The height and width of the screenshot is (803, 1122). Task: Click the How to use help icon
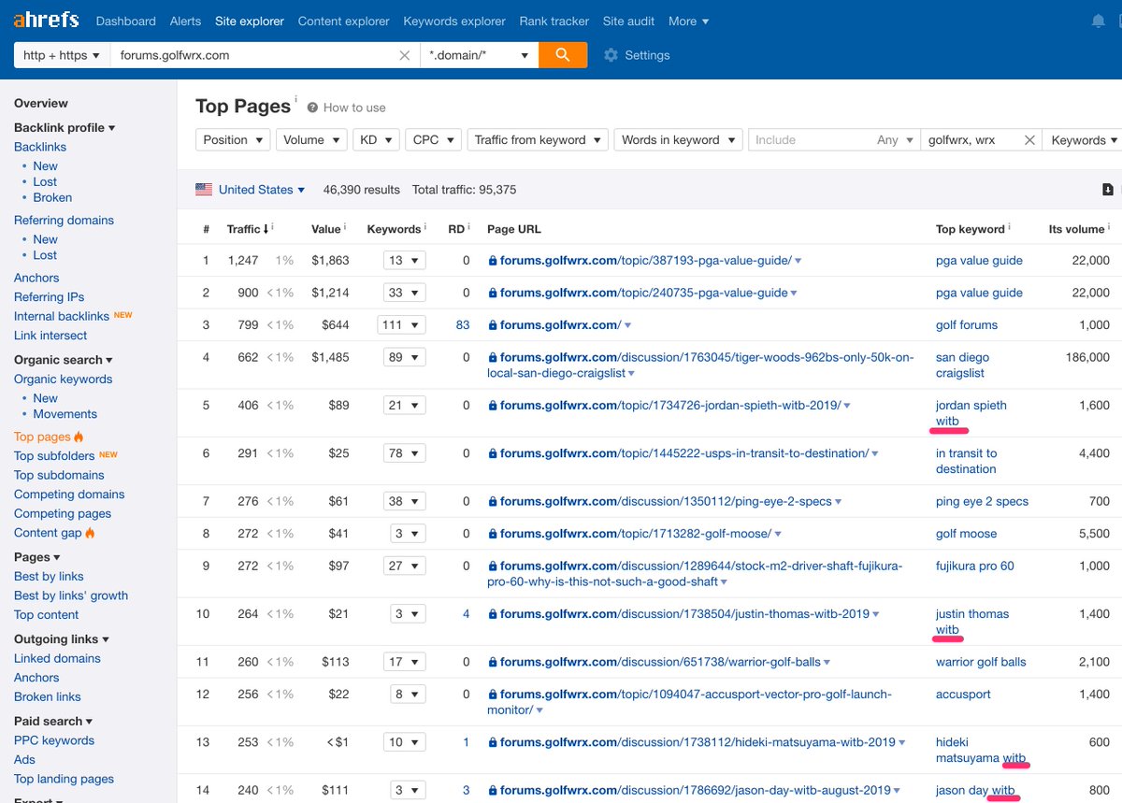(x=312, y=108)
